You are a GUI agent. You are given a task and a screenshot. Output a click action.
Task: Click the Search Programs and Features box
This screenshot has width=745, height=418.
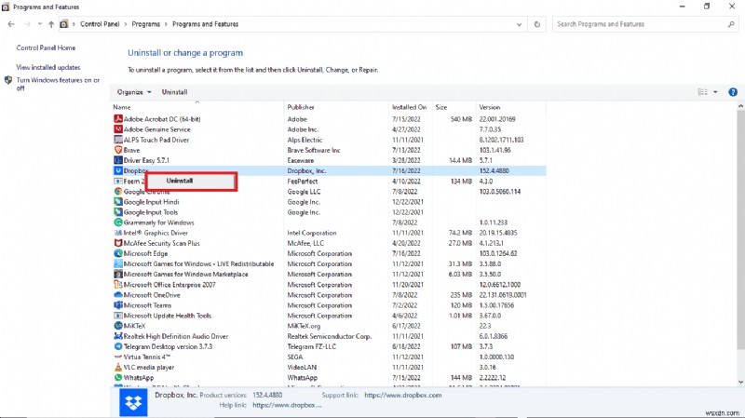(644, 24)
